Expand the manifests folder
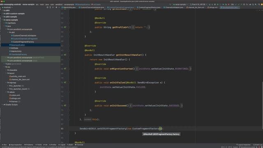263x148 pixels. pyautogui.click(x=4, y=23)
